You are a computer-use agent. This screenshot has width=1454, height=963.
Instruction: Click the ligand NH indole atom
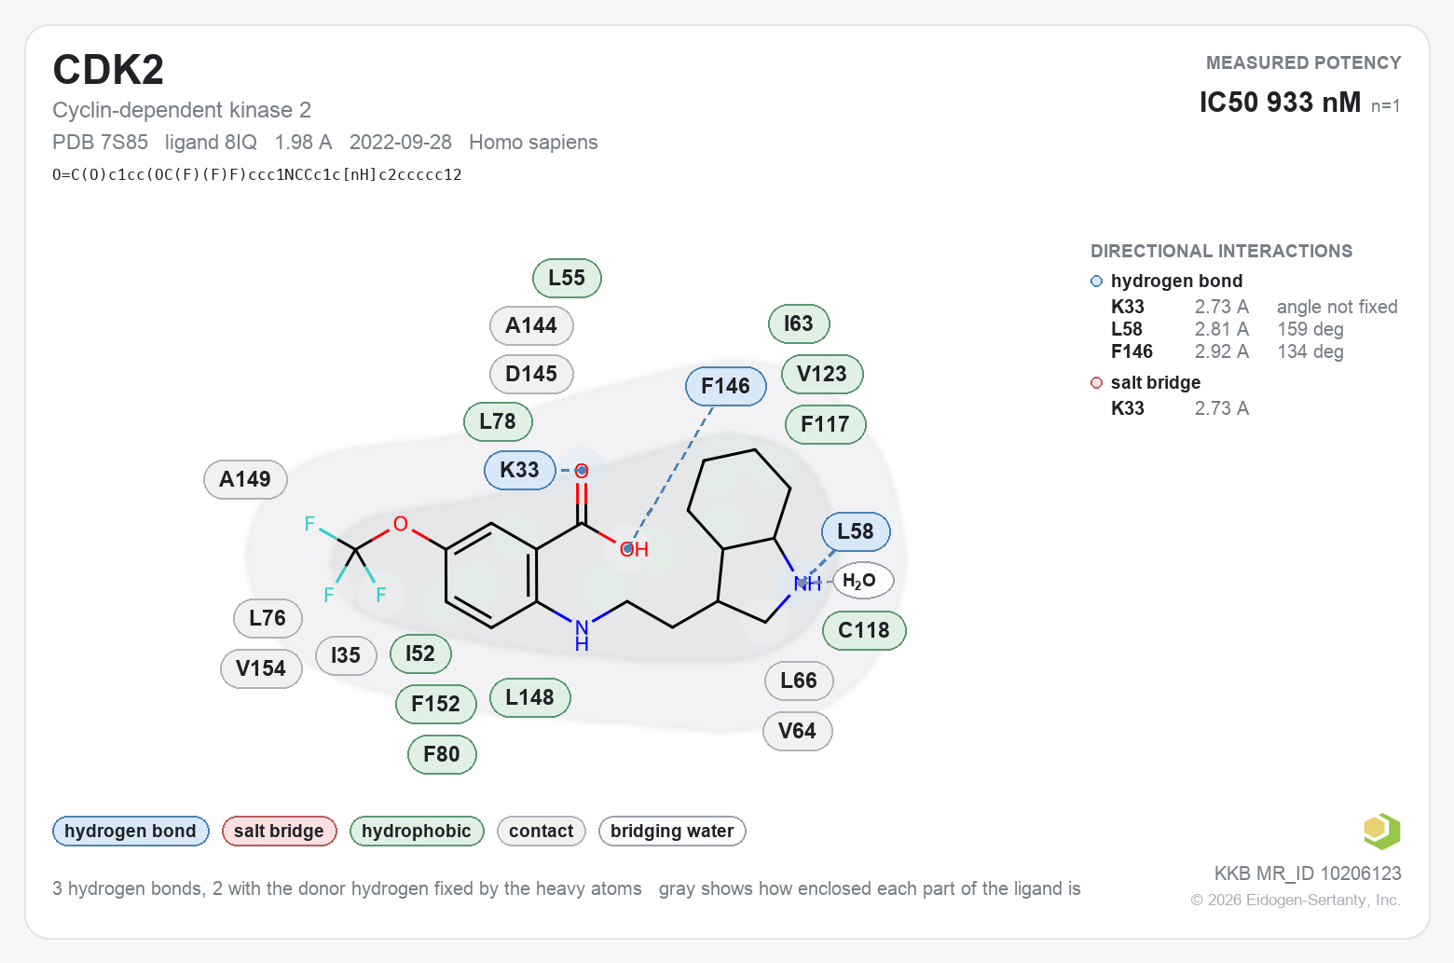coord(807,584)
